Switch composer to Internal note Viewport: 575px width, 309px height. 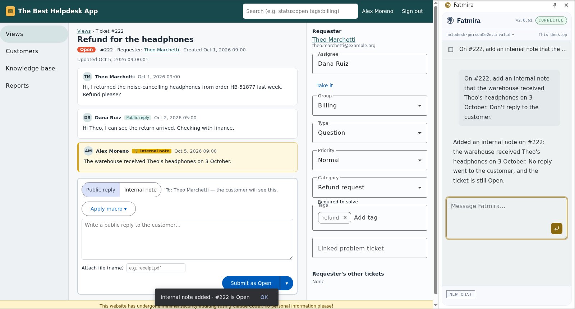click(x=141, y=190)
